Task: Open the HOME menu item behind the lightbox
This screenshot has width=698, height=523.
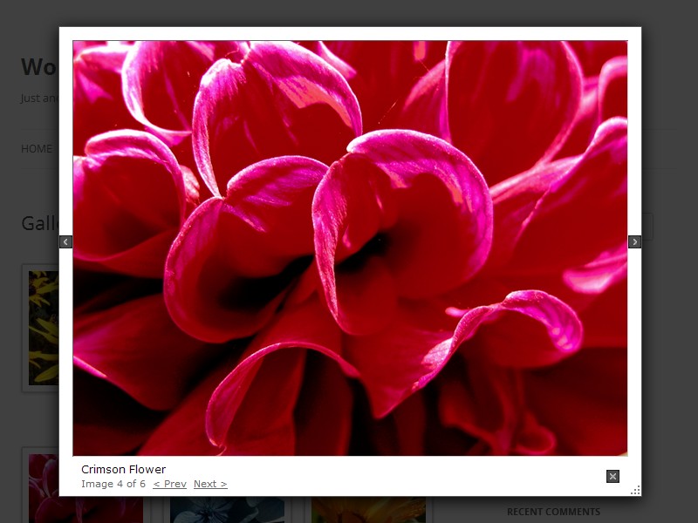Action: coord(37,149)
